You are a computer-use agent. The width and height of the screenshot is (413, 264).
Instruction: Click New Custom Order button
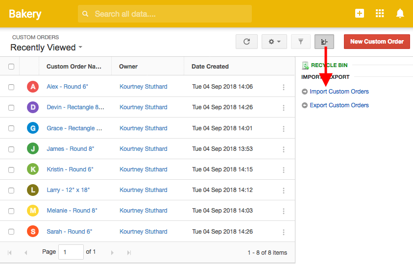pos(377,42)
